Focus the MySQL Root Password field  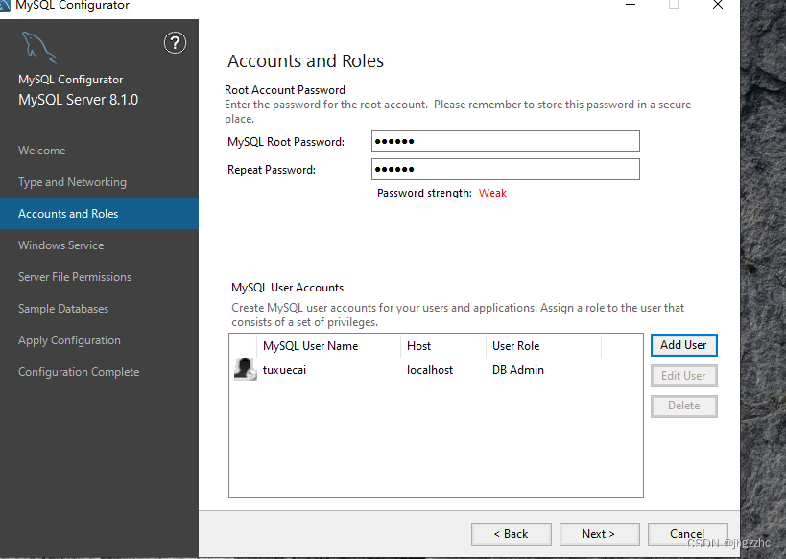pos(505,141)
